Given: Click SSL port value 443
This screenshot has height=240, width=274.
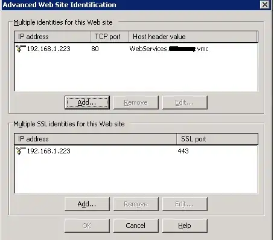Looking at the screenshot, I should coord(183,151).
